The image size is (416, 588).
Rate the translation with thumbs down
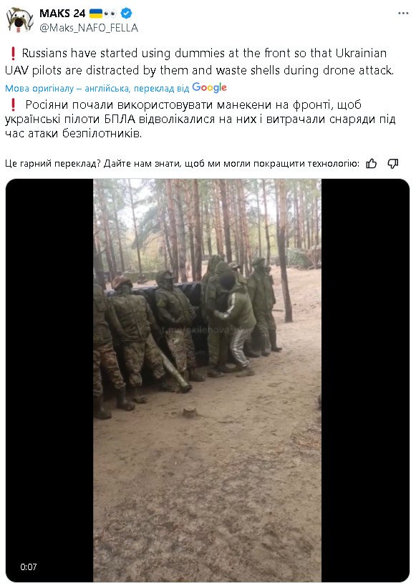(x=393, y=164)
